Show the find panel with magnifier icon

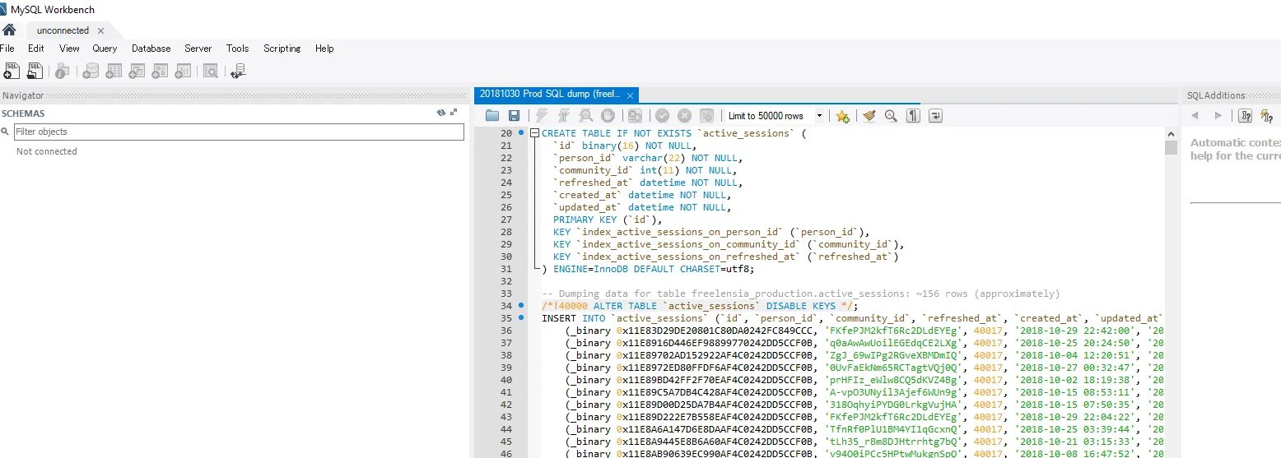pyautogui.click(x=891, y=116)
